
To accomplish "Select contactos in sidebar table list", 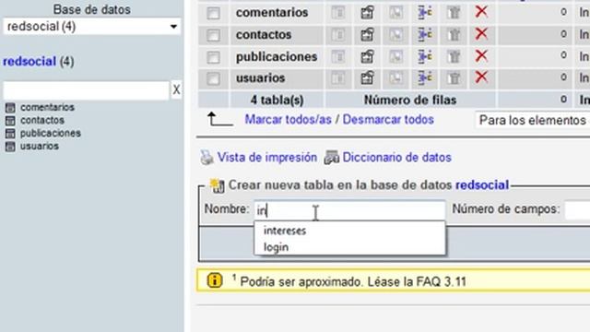I will click(x=42, y=120).
